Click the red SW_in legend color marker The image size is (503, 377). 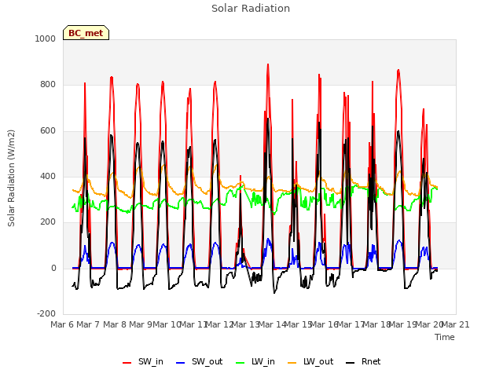(127, 363)
